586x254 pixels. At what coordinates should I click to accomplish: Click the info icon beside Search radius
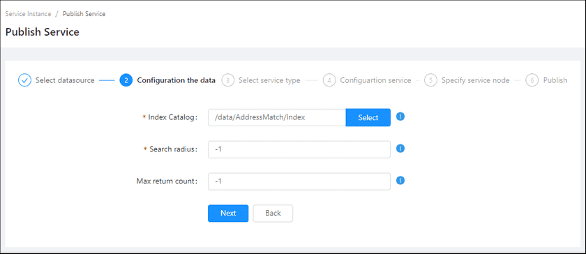[x=400, y=149]
